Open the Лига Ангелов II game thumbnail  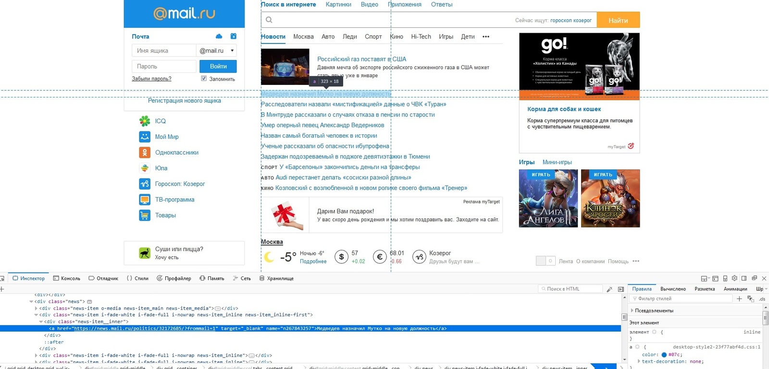point(548,198)
